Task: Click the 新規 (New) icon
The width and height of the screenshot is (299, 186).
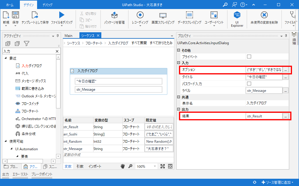Action: [6, 15]
